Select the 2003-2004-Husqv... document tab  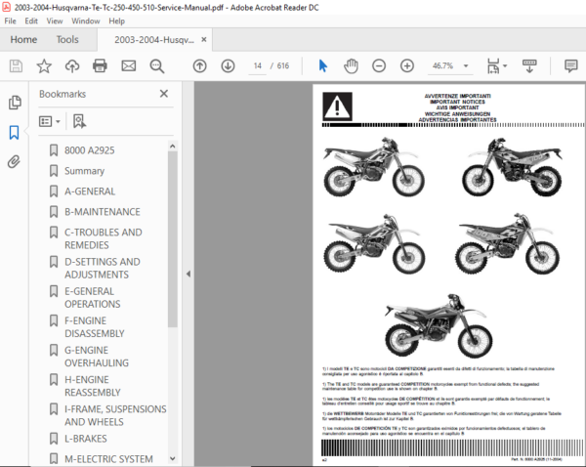[154, 40]
